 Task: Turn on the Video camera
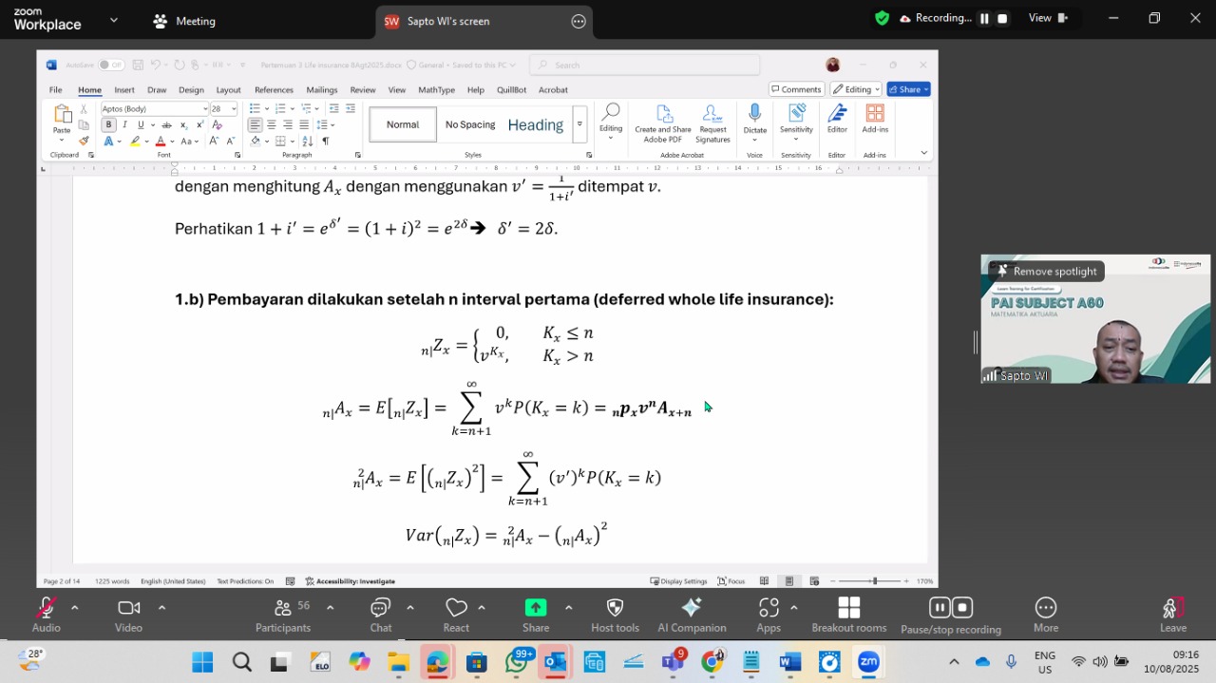(128, 615)
